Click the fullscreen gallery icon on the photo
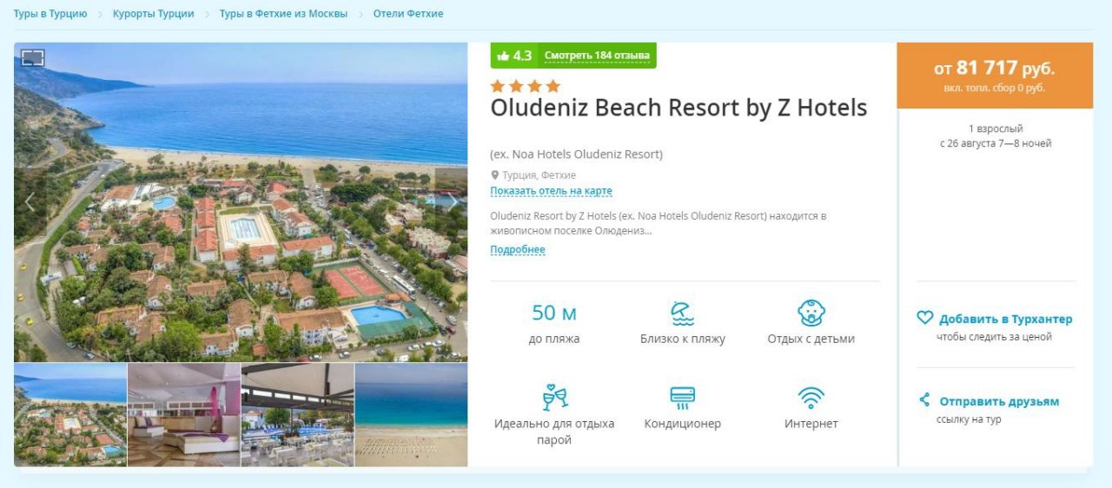The height and width of the screenshot is (488, 1112). [32, 58]
